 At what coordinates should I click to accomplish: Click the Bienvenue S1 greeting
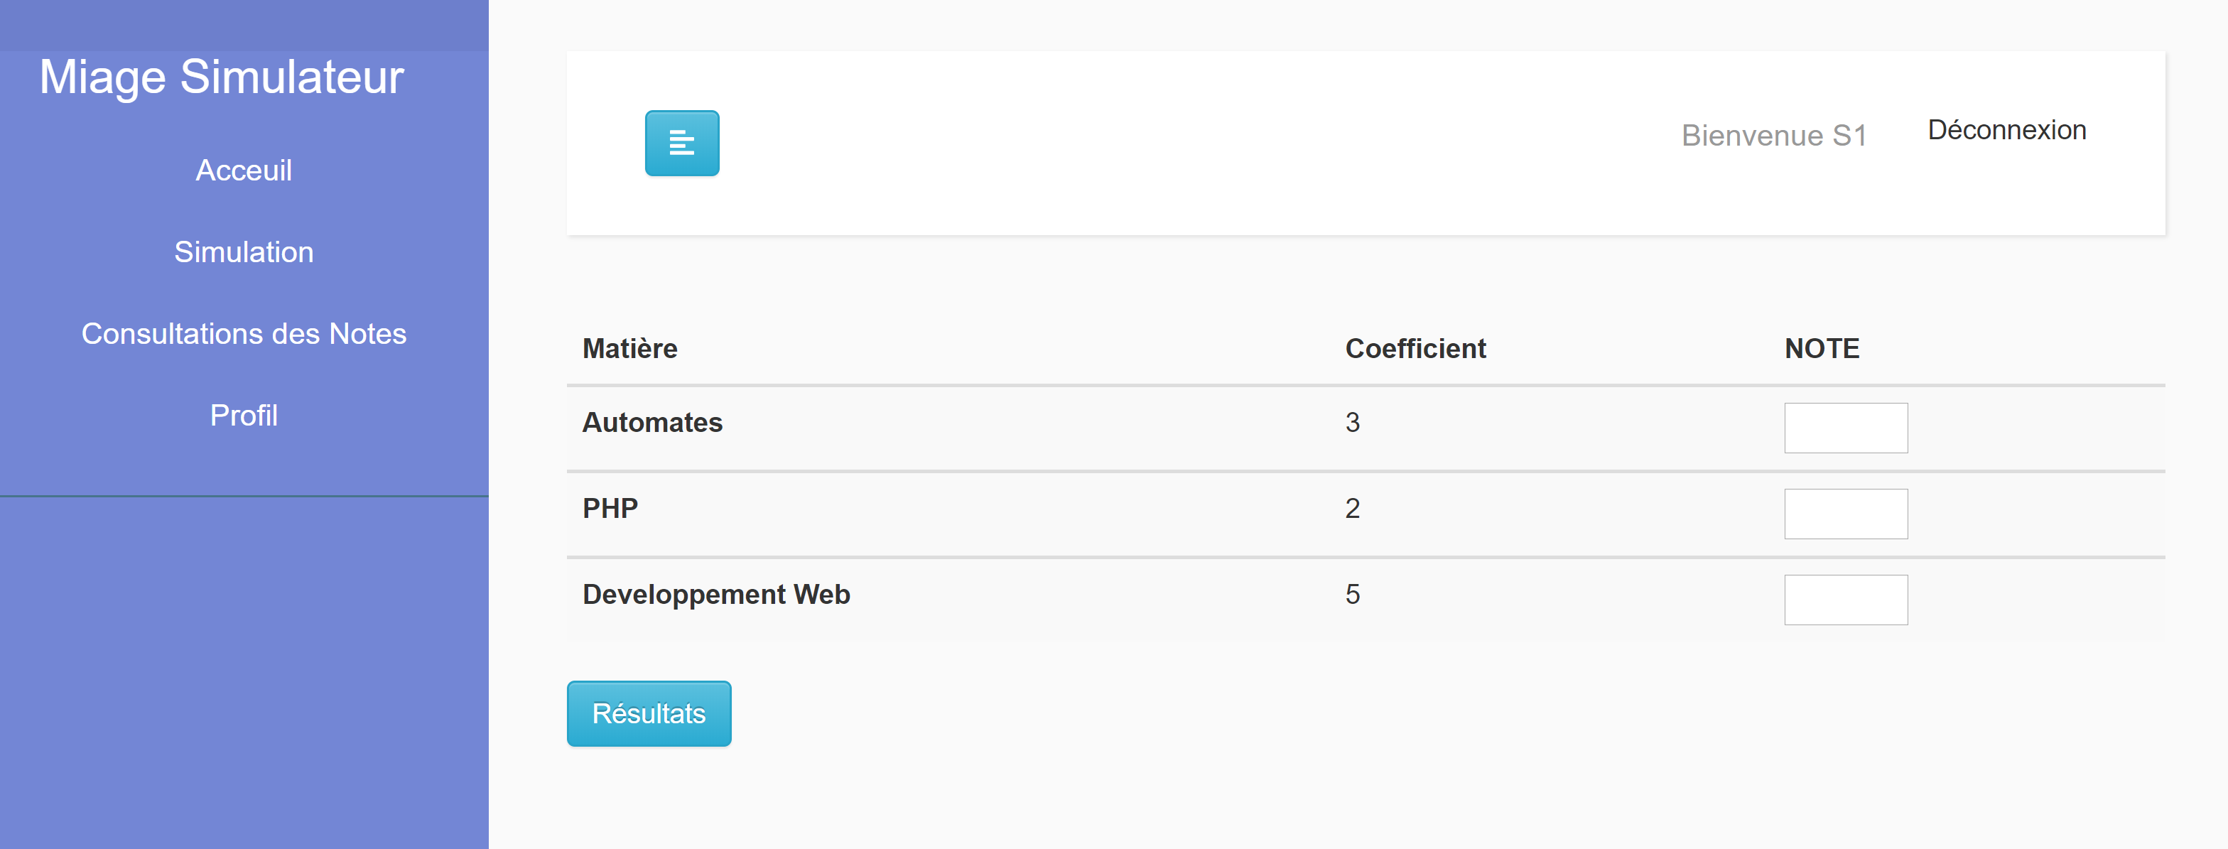[x=1774, y=135]
